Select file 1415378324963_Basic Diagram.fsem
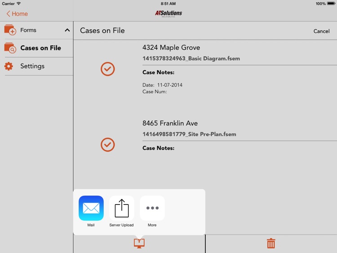The image size is (337, 253). (x=191, y=58)
